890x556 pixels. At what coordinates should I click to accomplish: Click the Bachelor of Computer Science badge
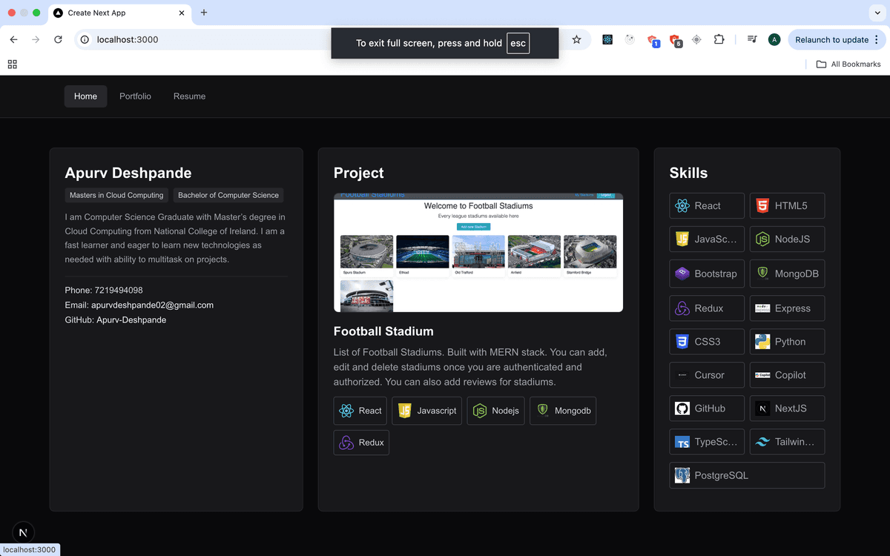228,196
